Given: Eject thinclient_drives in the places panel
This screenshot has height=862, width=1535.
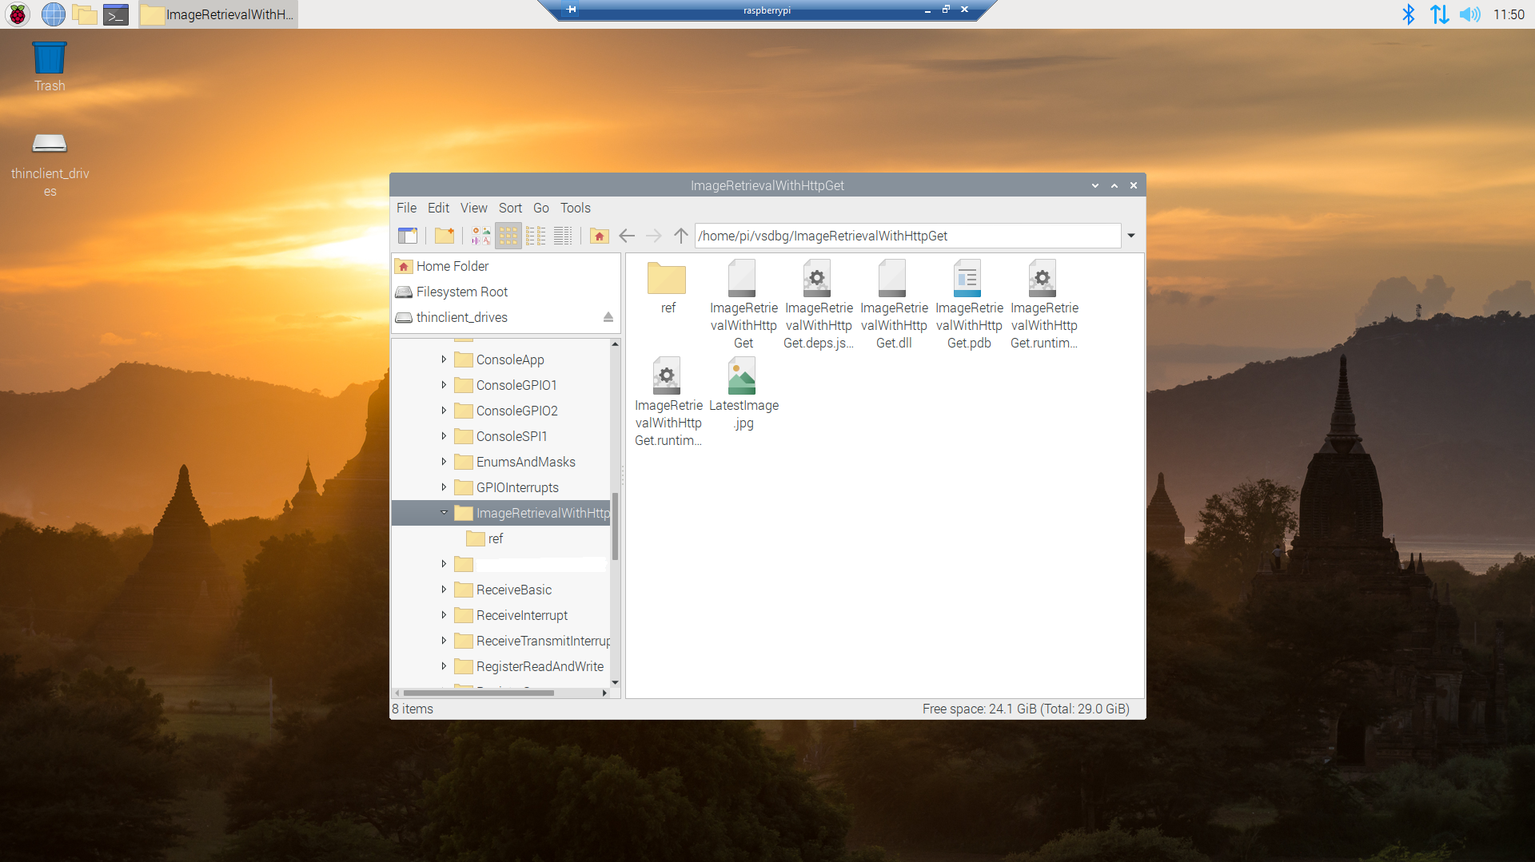Looking at the screenshot, I should 608,318.
